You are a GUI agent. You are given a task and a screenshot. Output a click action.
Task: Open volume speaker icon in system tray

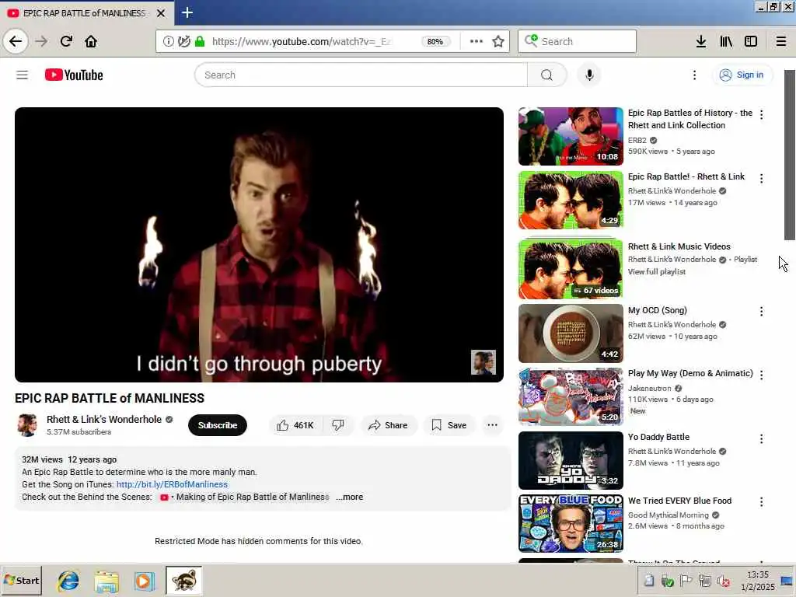724,581
